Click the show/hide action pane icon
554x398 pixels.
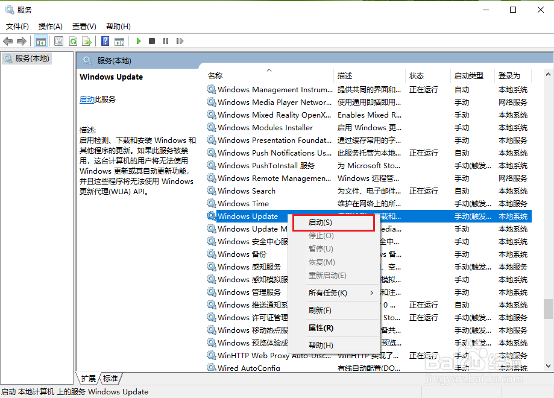(x=119, y=42)
